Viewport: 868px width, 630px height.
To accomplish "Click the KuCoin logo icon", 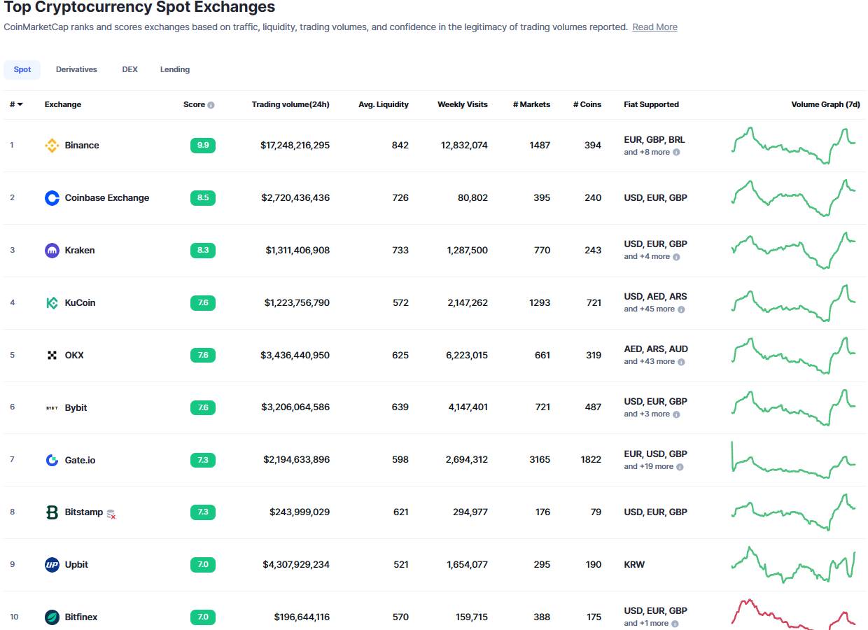I will coord(52,303).
